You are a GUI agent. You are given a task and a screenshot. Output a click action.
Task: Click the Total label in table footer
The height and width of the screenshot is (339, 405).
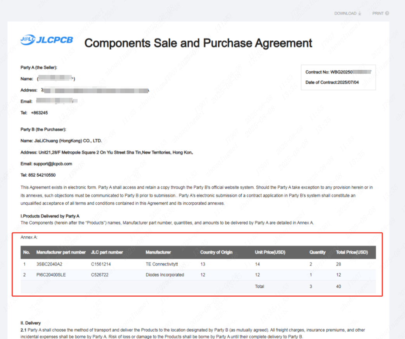point(259,287)
